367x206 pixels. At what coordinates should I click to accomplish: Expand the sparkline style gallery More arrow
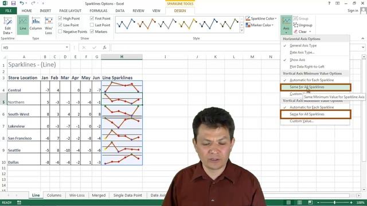(x=242, y=30)
